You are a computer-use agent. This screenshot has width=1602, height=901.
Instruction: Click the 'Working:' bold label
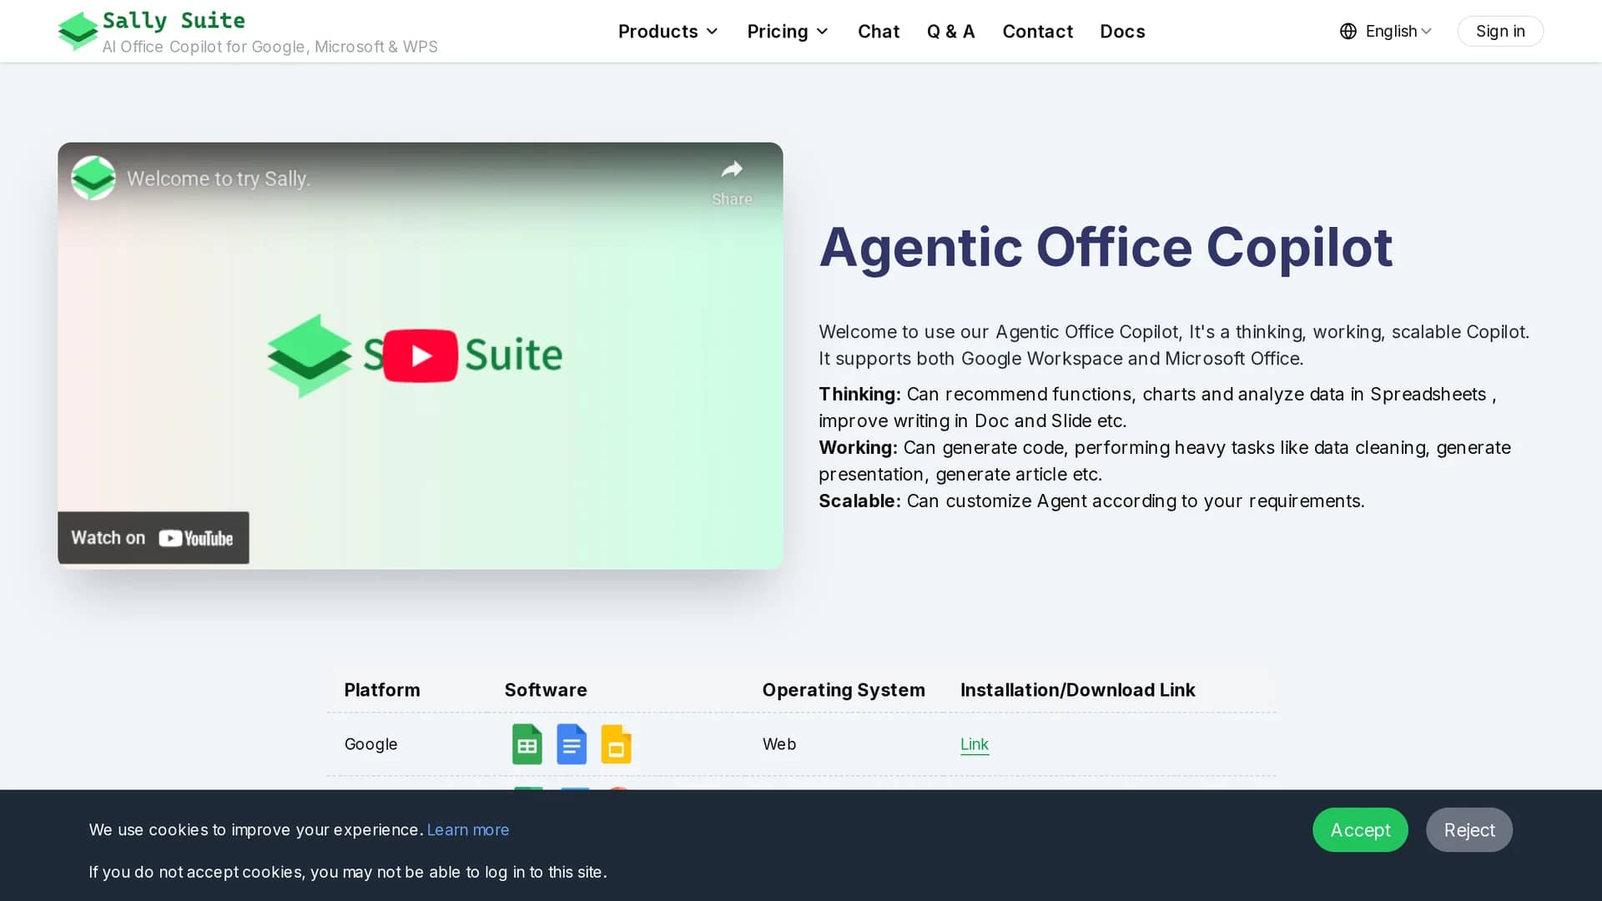pos(858,448)
